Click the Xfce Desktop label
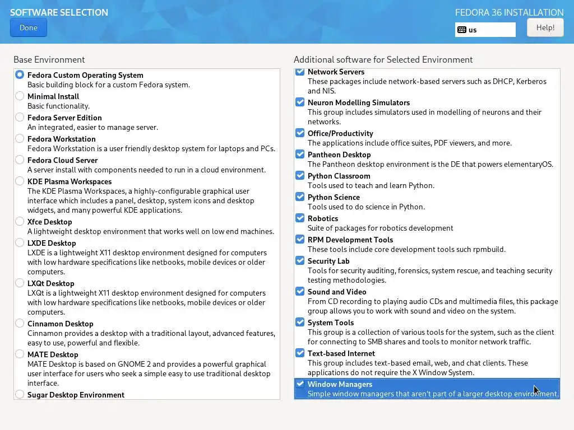The width and height of the screenshot is (574, 430). tap(50, 222)
